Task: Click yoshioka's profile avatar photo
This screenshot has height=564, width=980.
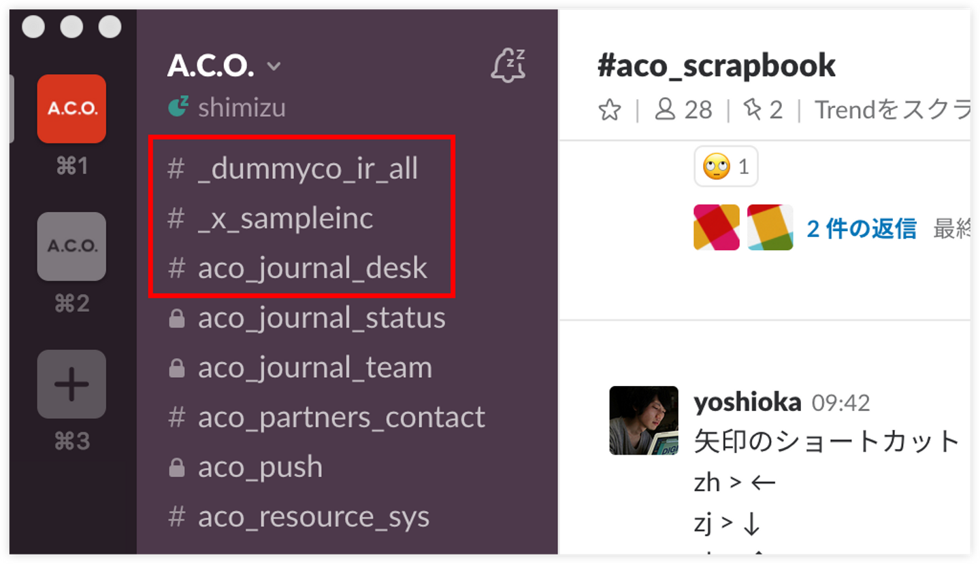Action: click(x=643, y=420)
